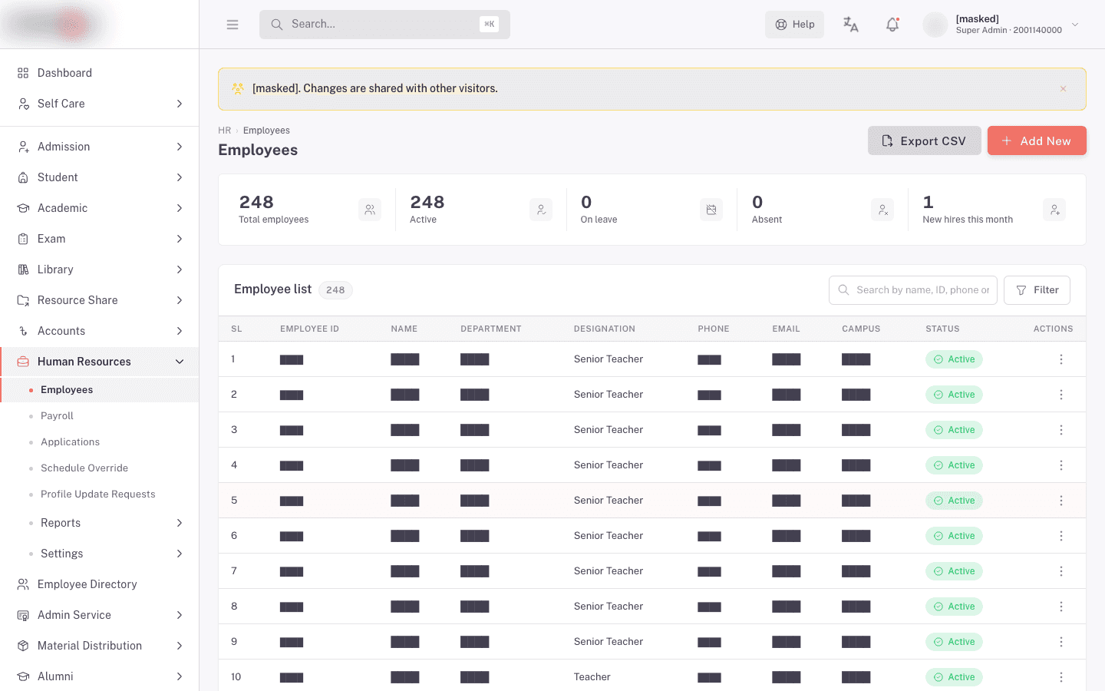Viewport: 1105px width, 691px height.
Task: Click the DESIGNATION column header
Action: [x=605, y=329]
